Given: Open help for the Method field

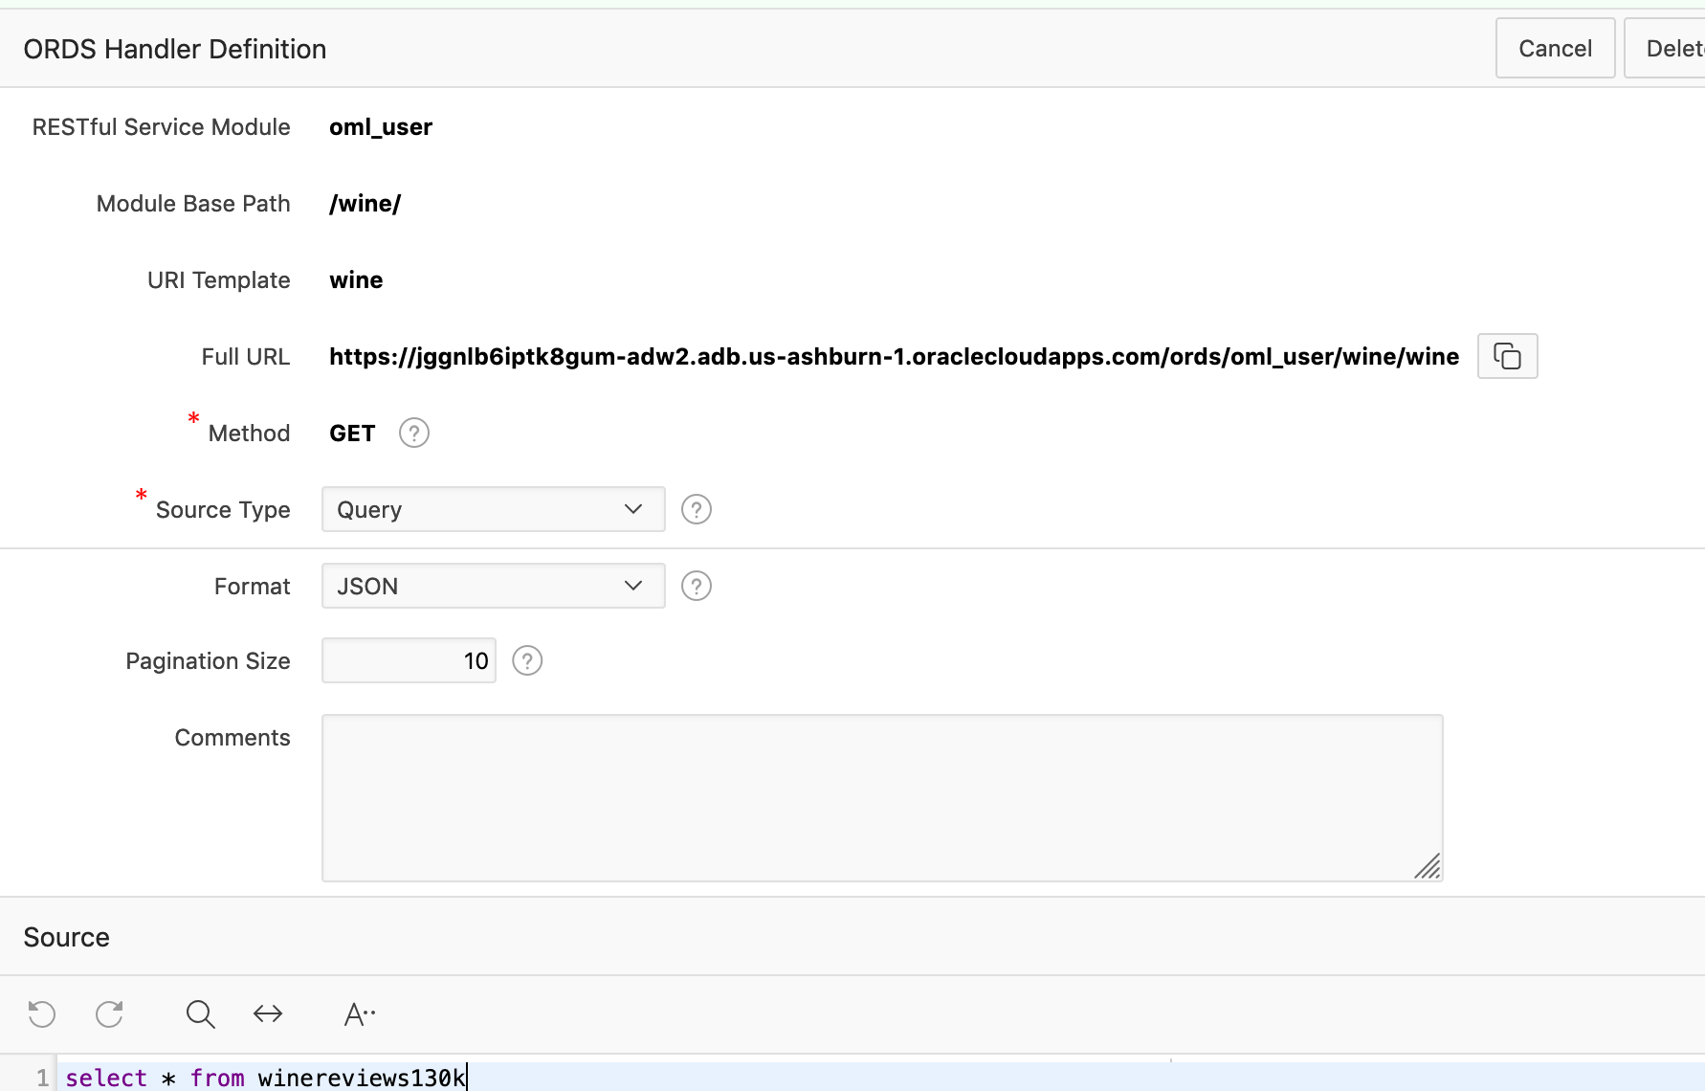Looking at the screenshot, I should coord(412,433).
